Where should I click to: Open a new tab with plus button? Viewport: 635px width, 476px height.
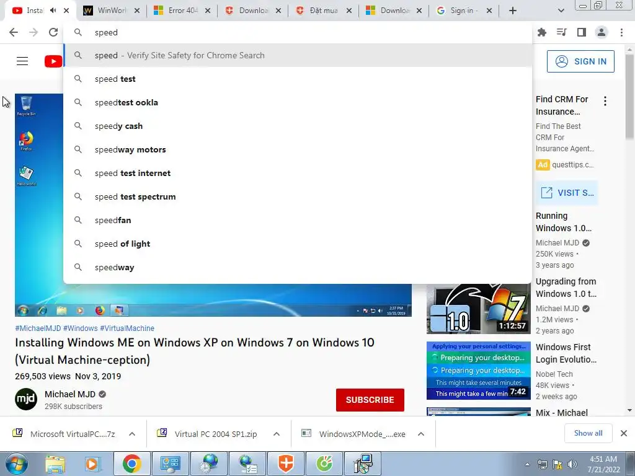[x=513, y=11]
